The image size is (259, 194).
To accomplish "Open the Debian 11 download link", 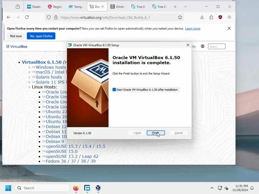I will pos(56,132).
